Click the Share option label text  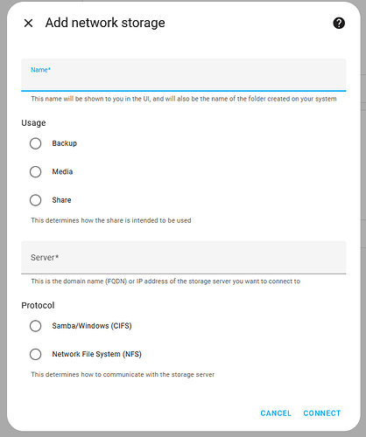pos(61,200)
